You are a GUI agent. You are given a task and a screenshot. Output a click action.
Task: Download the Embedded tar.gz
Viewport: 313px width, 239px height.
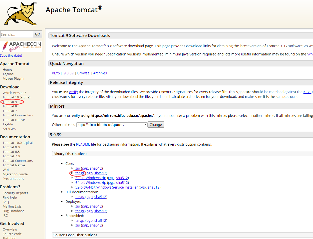pos(80,221)
